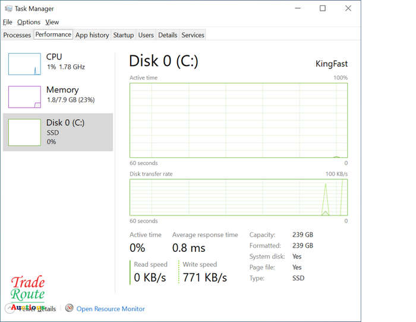
Task: Minimize the Task Manager window
Action: (x=298, y=8)
